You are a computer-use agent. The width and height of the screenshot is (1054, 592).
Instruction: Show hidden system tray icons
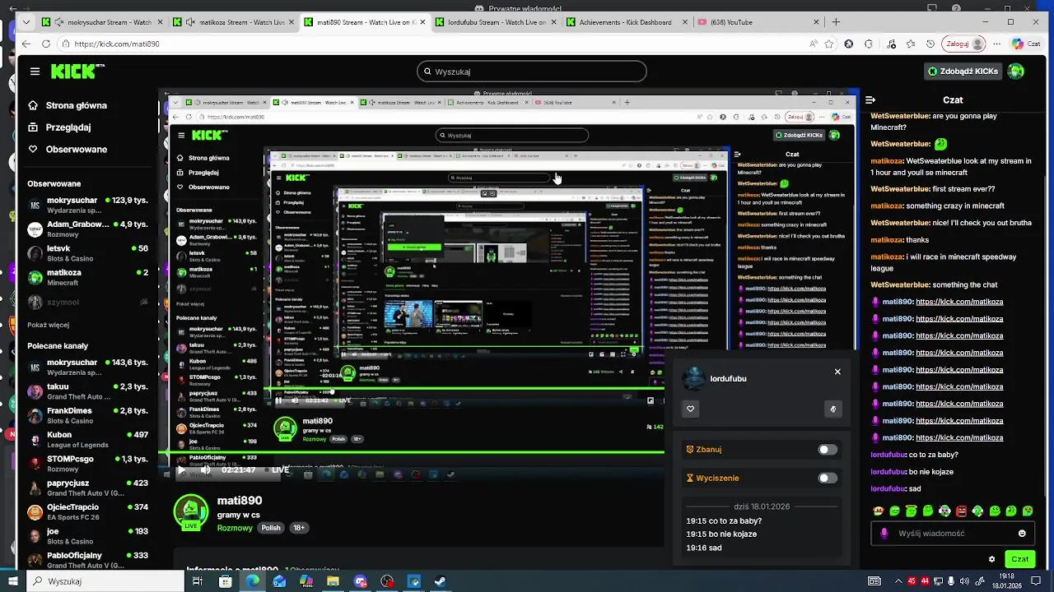pos(898,581)
